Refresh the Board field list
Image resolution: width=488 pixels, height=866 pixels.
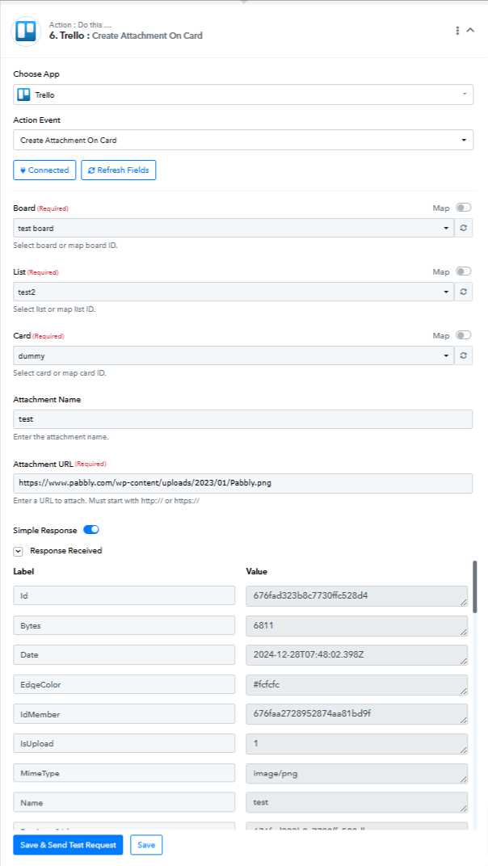pyautogui.click(x=464, y=228)
